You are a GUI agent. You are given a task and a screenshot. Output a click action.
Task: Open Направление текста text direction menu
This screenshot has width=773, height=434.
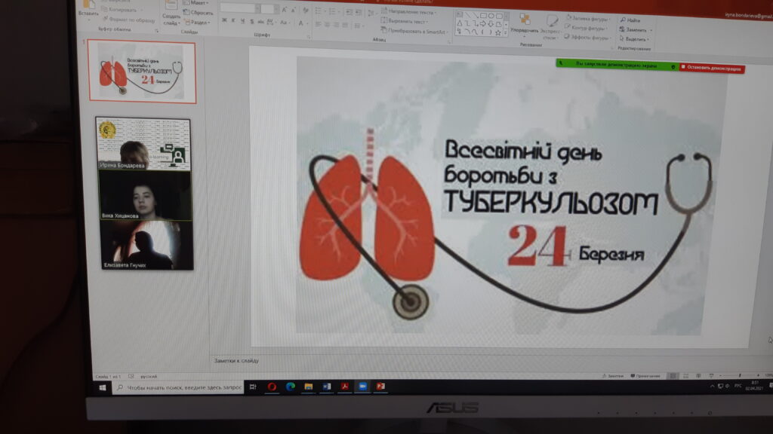(x=408, y=11)
